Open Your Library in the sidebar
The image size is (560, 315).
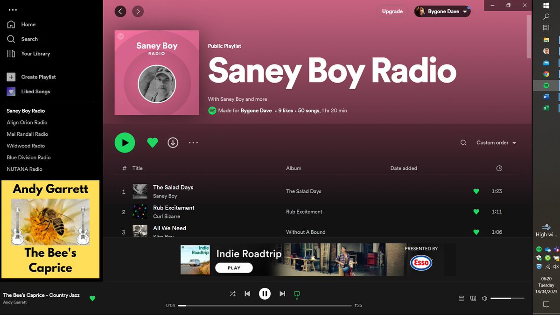pos(35,53)
